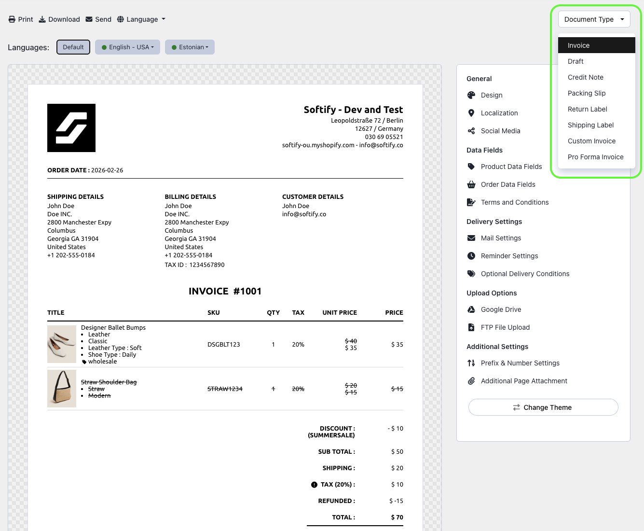Viewport: 644px width, 531px height.
Task: Click the Google Drive icon
Action: 471,309
